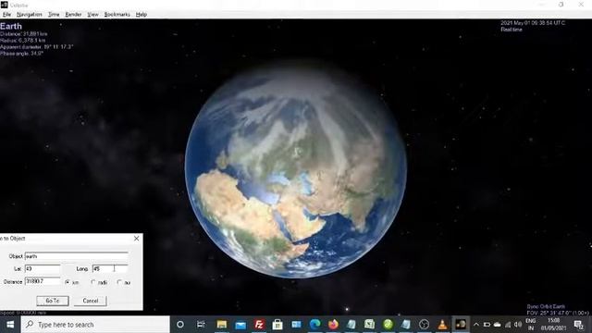
Task: Open Task View on the taskbar
Action: (201, 325)
